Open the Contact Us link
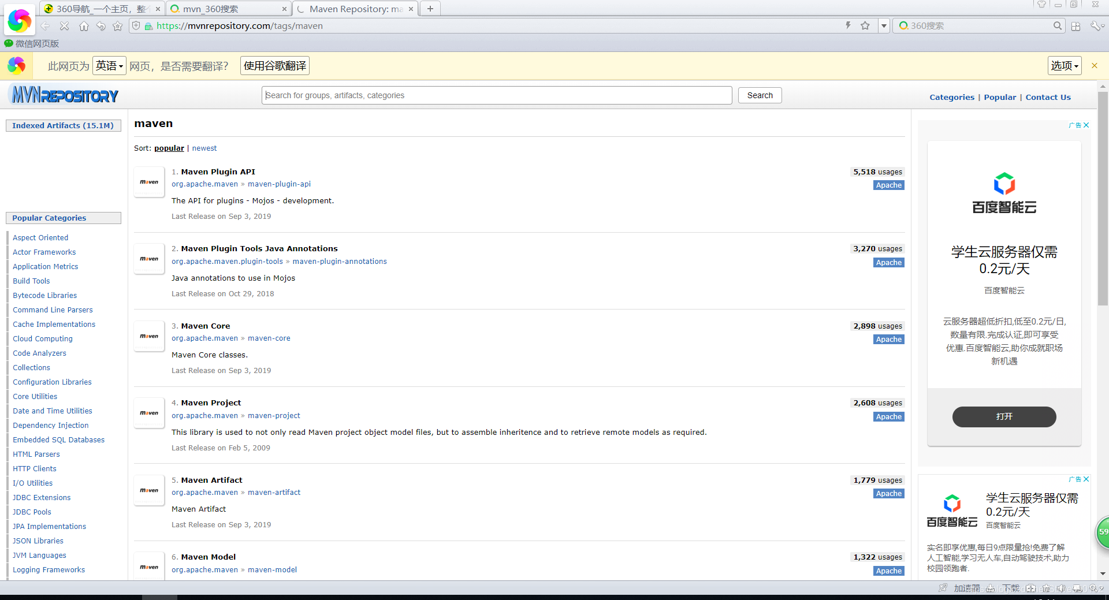 pos(1048,97)
